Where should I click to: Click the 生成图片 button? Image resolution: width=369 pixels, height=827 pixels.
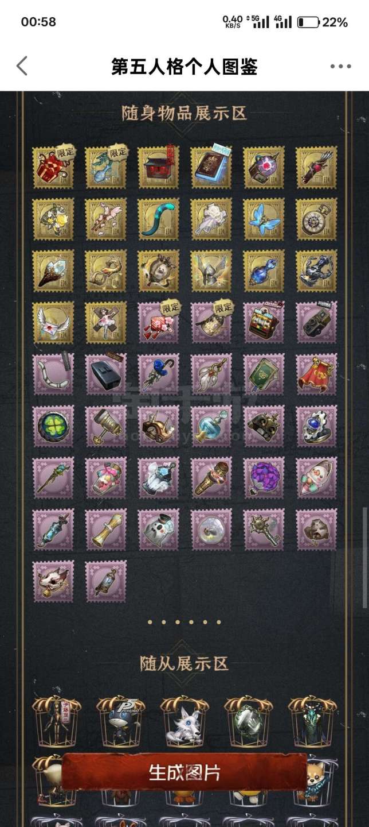pos(185,772)
